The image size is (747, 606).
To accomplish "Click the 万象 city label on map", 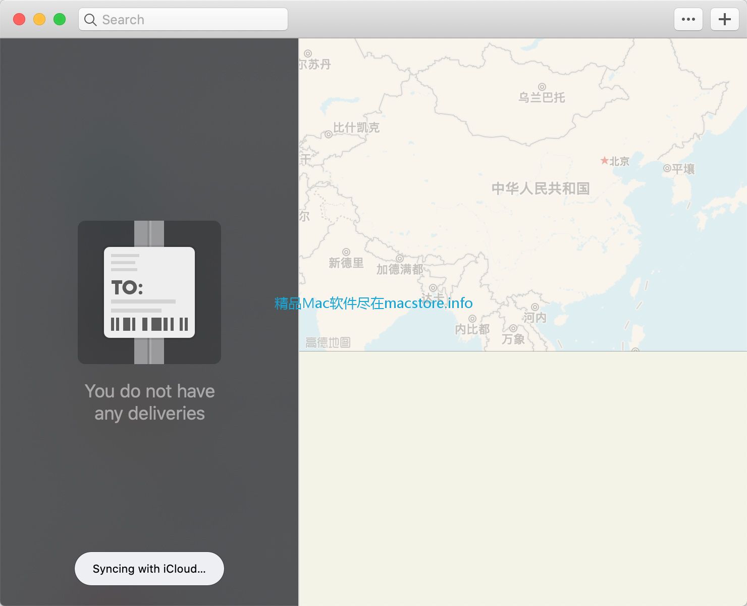I will pyautogui.click(x=513, y=339).
